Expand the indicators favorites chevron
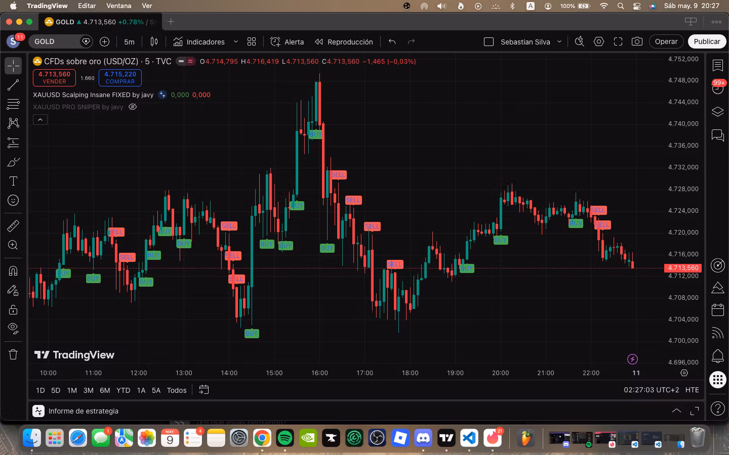The height and width of the screenshot is (455, 729). (236, 41)
